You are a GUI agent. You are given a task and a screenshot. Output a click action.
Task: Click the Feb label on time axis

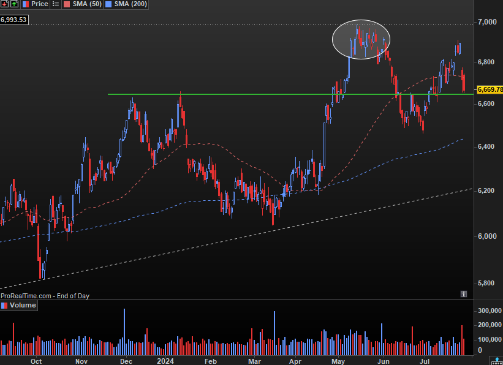point(211,361)
